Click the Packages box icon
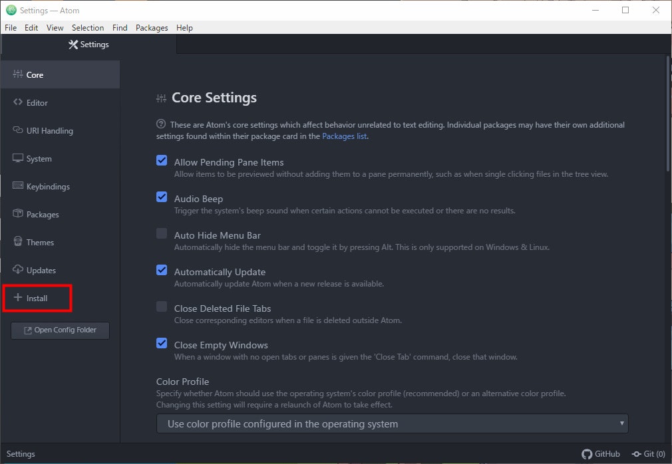This screenshot has height=464, width=672. point(18,214)
